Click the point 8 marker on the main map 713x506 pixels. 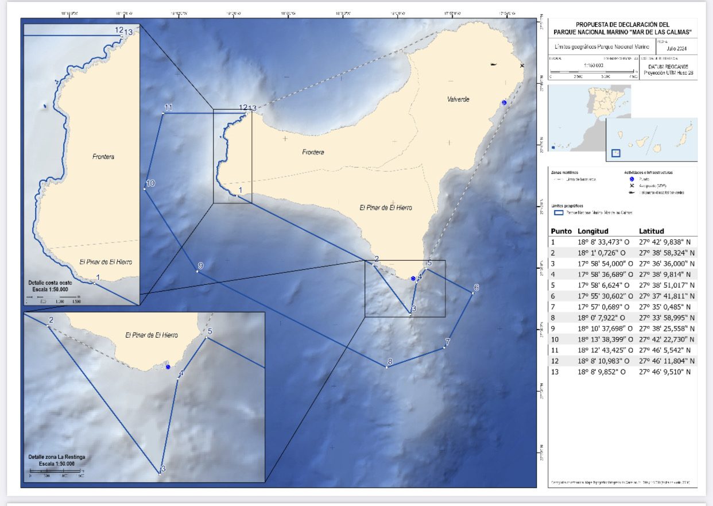click(x=386, y=367)
